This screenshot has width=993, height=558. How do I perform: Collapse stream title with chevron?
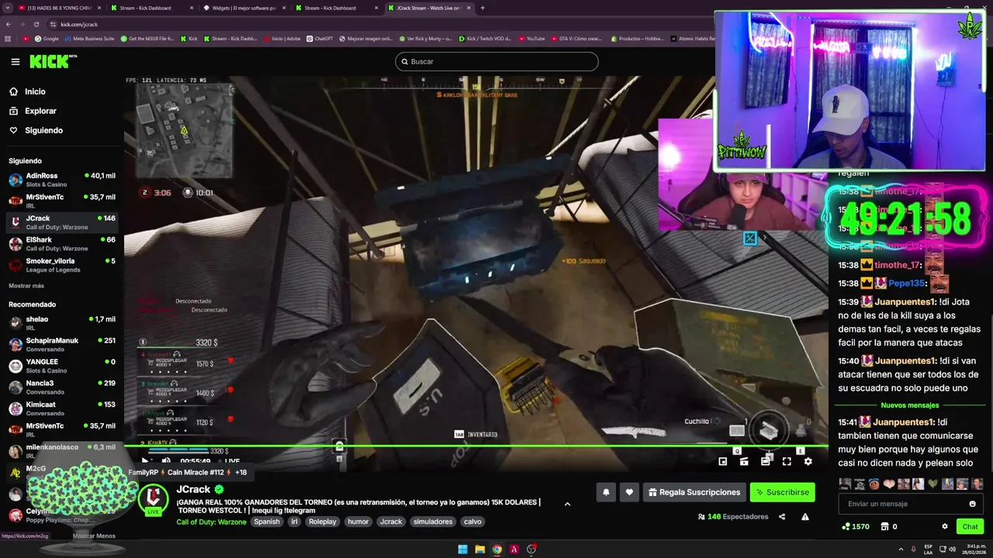click(x=567, y=504)
